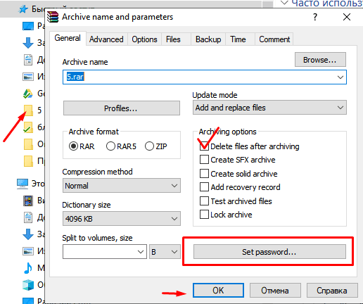This screenshot has height=304, width=363.
Task: Open the Google Drive sidebar icon
Action: tap(28, 94)
